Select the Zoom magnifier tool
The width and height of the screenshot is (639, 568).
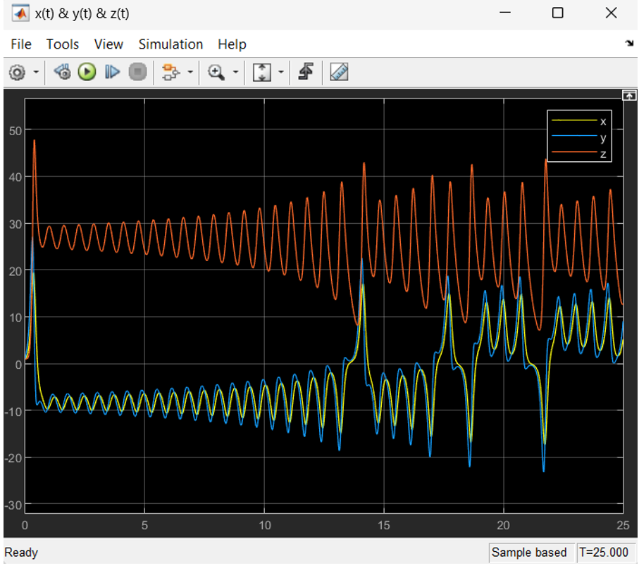click(x=216, y=72)
